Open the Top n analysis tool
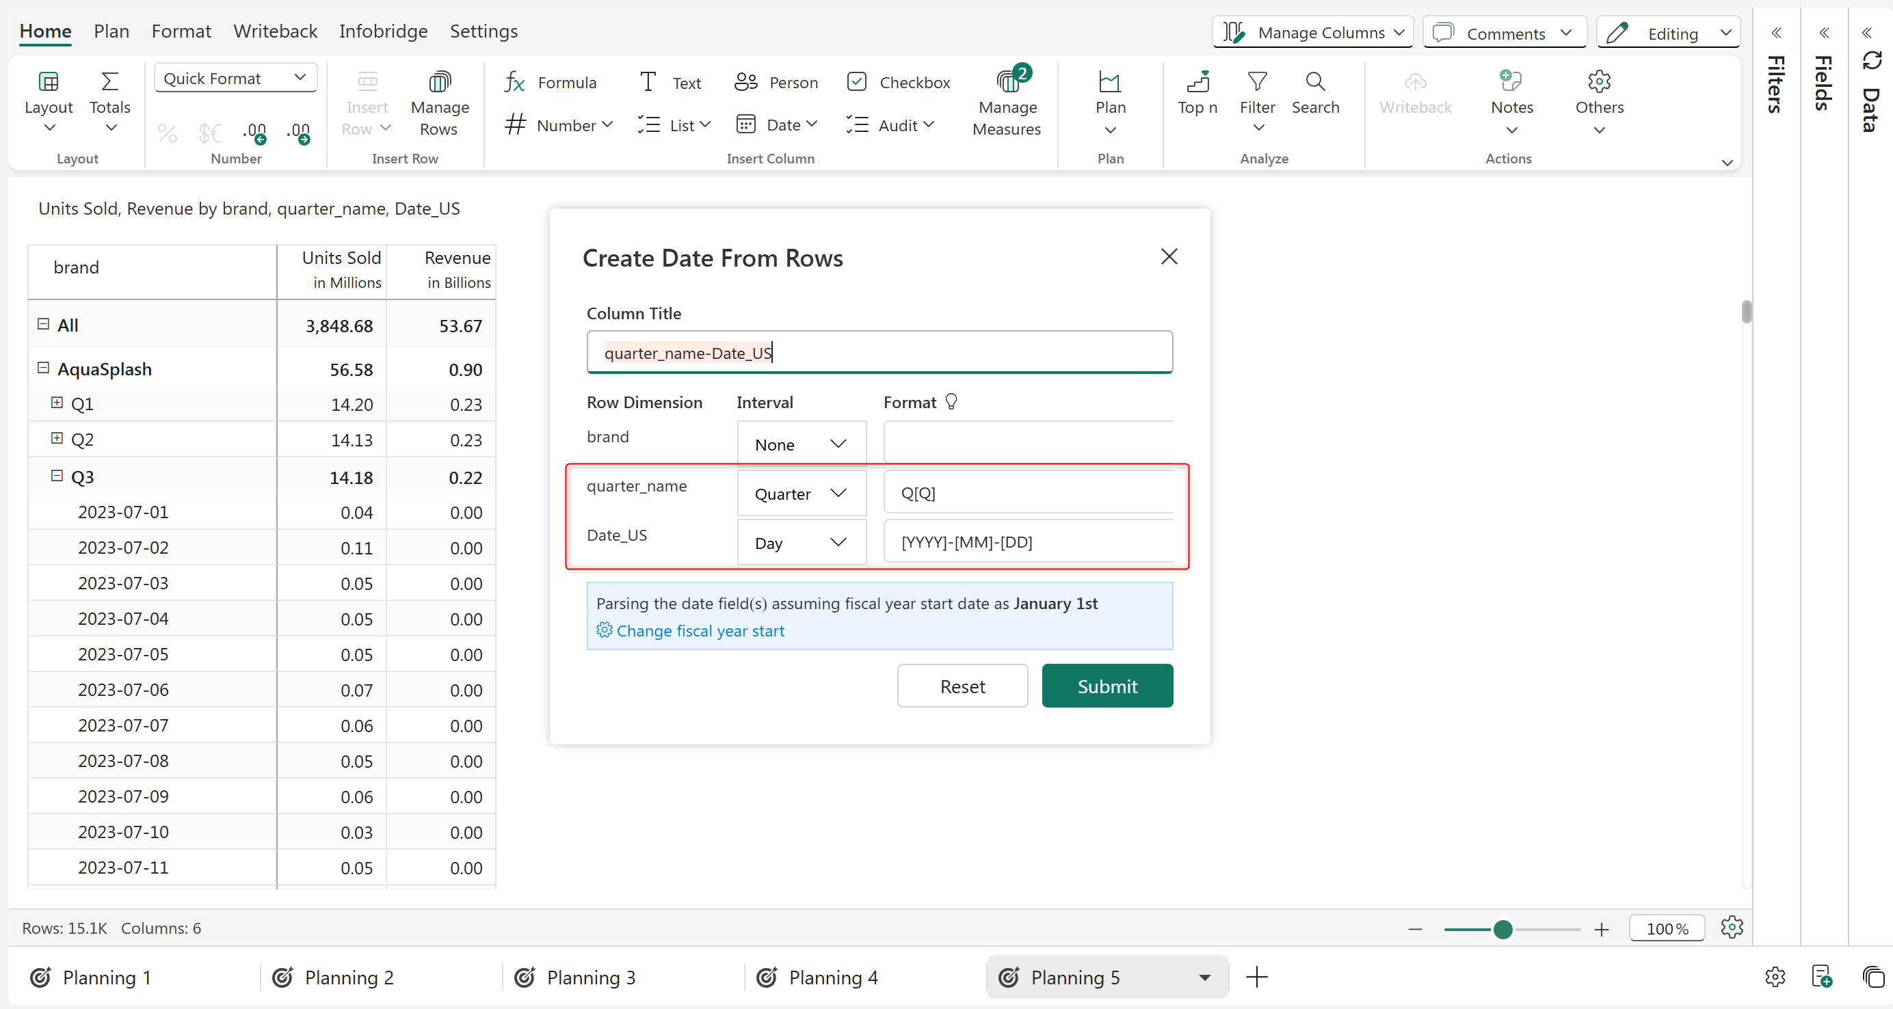The image size is (1893, 1009). [1197, 81]
